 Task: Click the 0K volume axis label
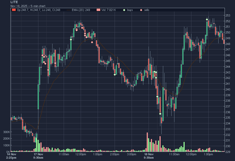pyautogui.click(x=8, y=152)
